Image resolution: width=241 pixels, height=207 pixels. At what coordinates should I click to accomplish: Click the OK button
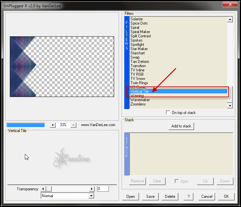pyautogui.click(x=226, y=197)
